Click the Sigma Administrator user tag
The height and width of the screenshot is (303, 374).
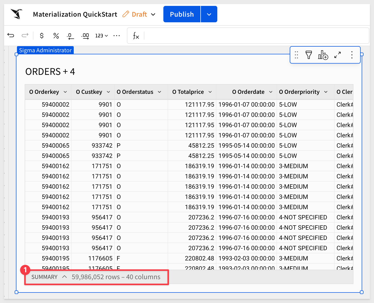[45, 50]
